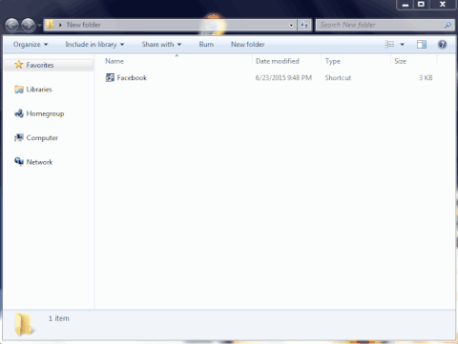This screenshot has width=458, height=344.
Task: Click the date 6/23/2015 9:48 PM
Action: 283,78
